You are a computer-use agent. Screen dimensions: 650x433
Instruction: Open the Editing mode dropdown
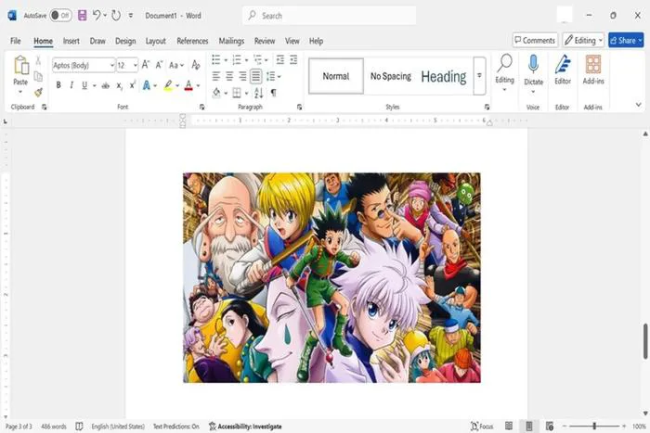584,40
